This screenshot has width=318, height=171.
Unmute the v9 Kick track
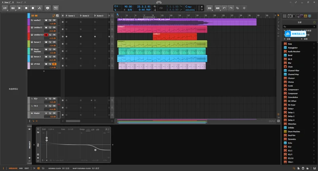[54, 64]
